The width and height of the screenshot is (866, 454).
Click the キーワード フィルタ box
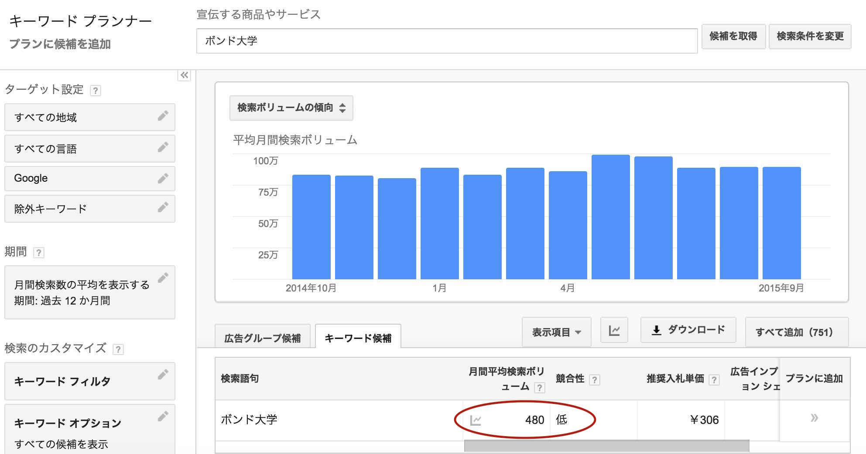[90, 381]
